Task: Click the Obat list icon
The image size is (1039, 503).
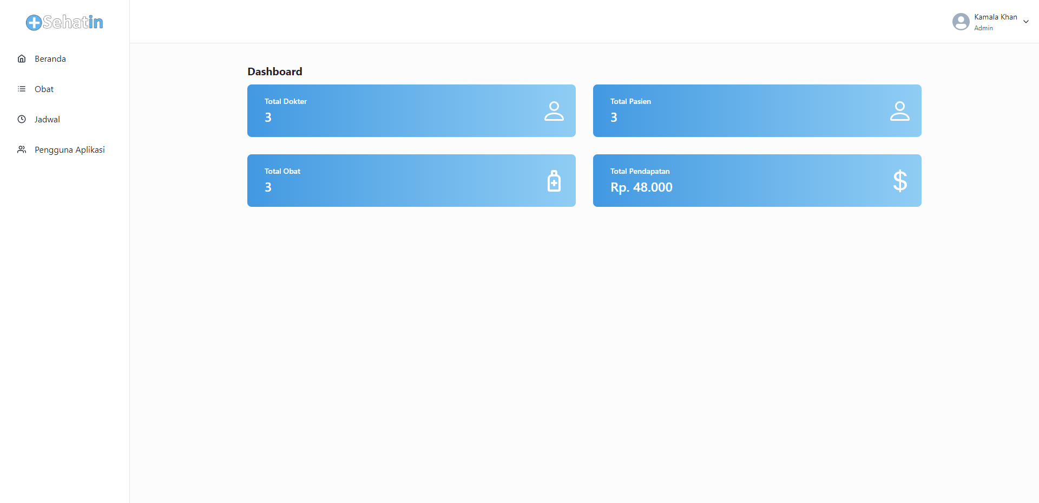Action: (x=22, y=89)
